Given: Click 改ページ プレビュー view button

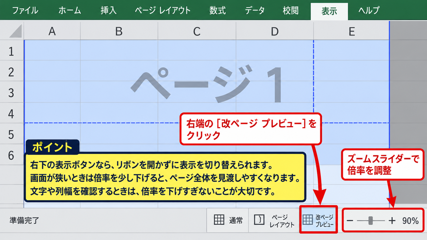Looking at the screenshot, I should (x=318, y=220).
